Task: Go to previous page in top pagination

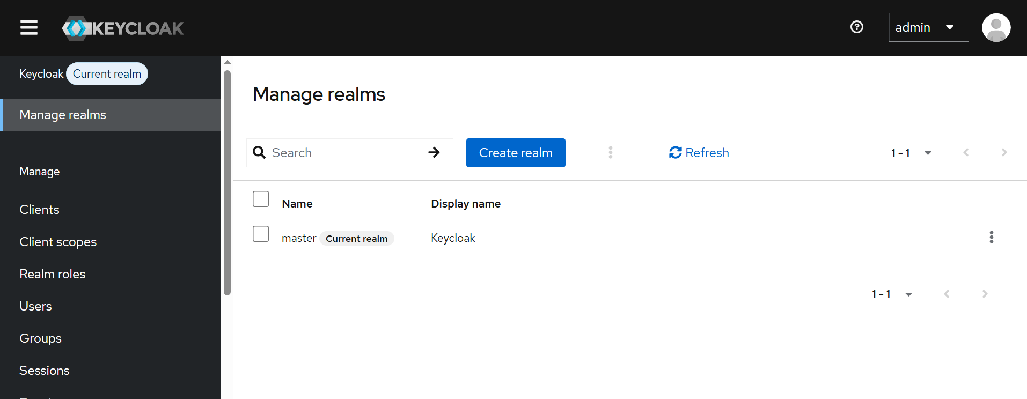Action: tap(966, 153)
